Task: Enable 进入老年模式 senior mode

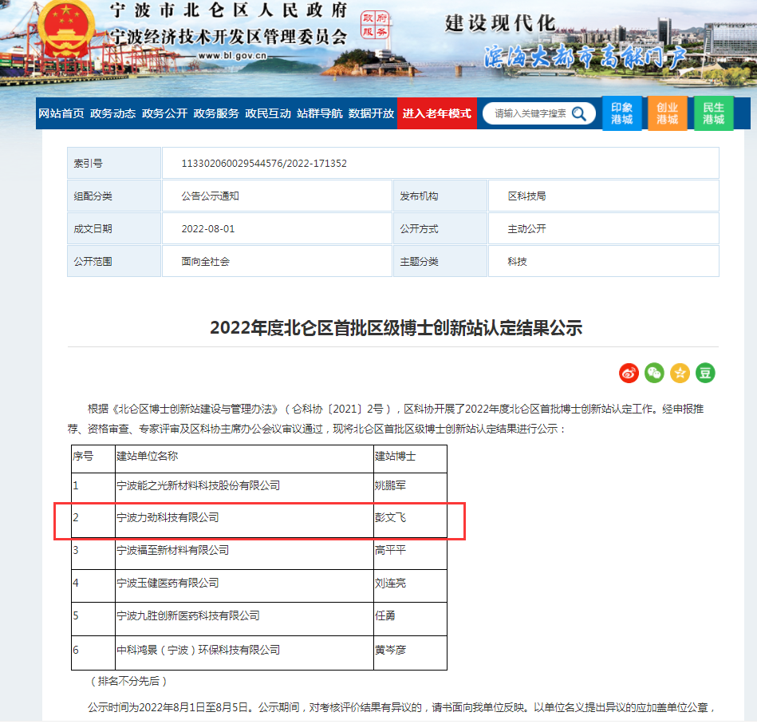Action: coord(436,113)
